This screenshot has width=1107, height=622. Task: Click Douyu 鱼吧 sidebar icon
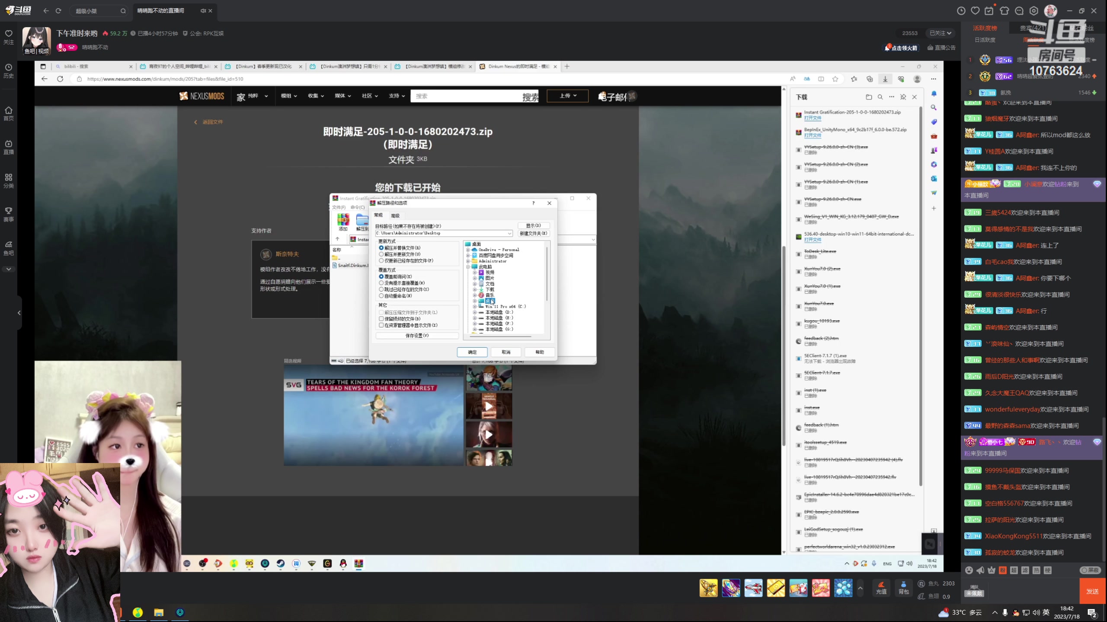tap(9, 248)
